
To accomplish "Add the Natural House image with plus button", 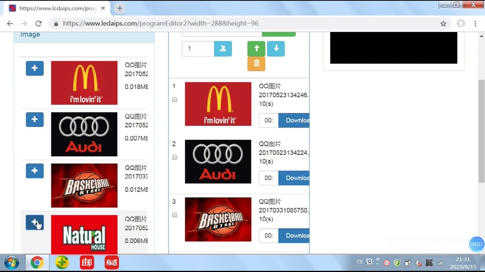I will pyautogui.click(x=34, y=222).
